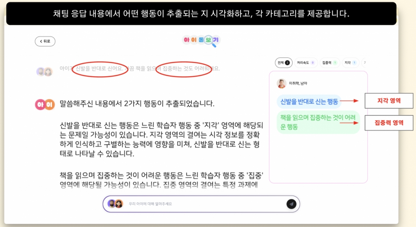Screen dimensions: 416x227
Task: Select the green 책을 읽으며 집중하는 behavior chip
Action: click(318, 122)
